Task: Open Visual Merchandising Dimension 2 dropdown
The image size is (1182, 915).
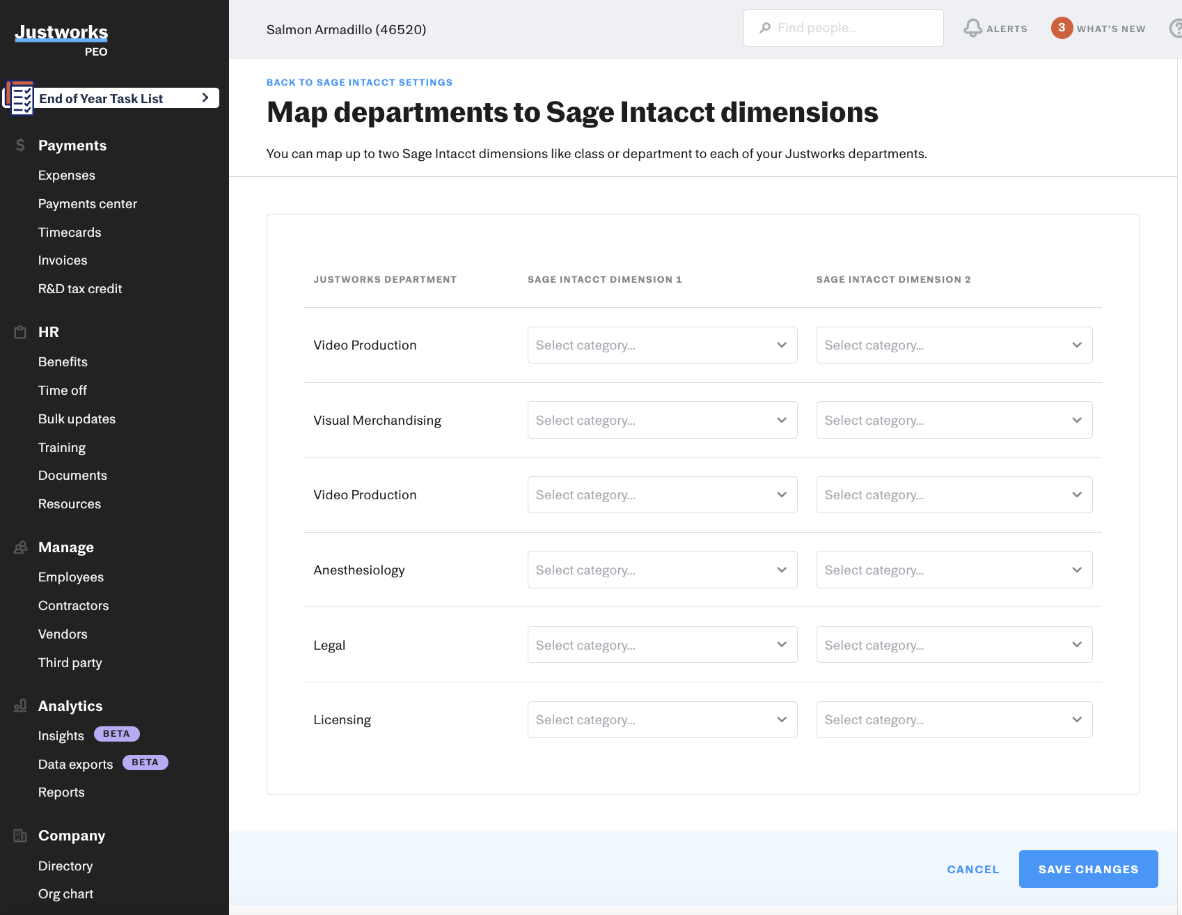Action: point(954,420)
